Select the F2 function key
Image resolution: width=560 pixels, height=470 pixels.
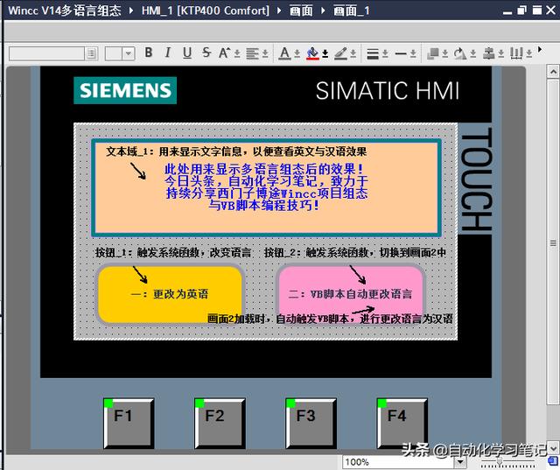[x=220, y=424]
